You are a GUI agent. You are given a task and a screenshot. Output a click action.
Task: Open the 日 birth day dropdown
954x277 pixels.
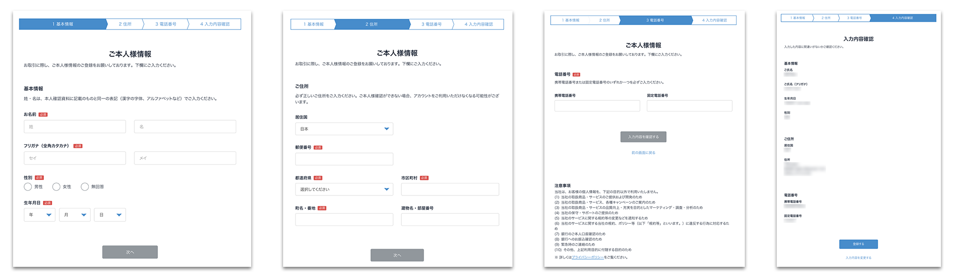(110, 215)
